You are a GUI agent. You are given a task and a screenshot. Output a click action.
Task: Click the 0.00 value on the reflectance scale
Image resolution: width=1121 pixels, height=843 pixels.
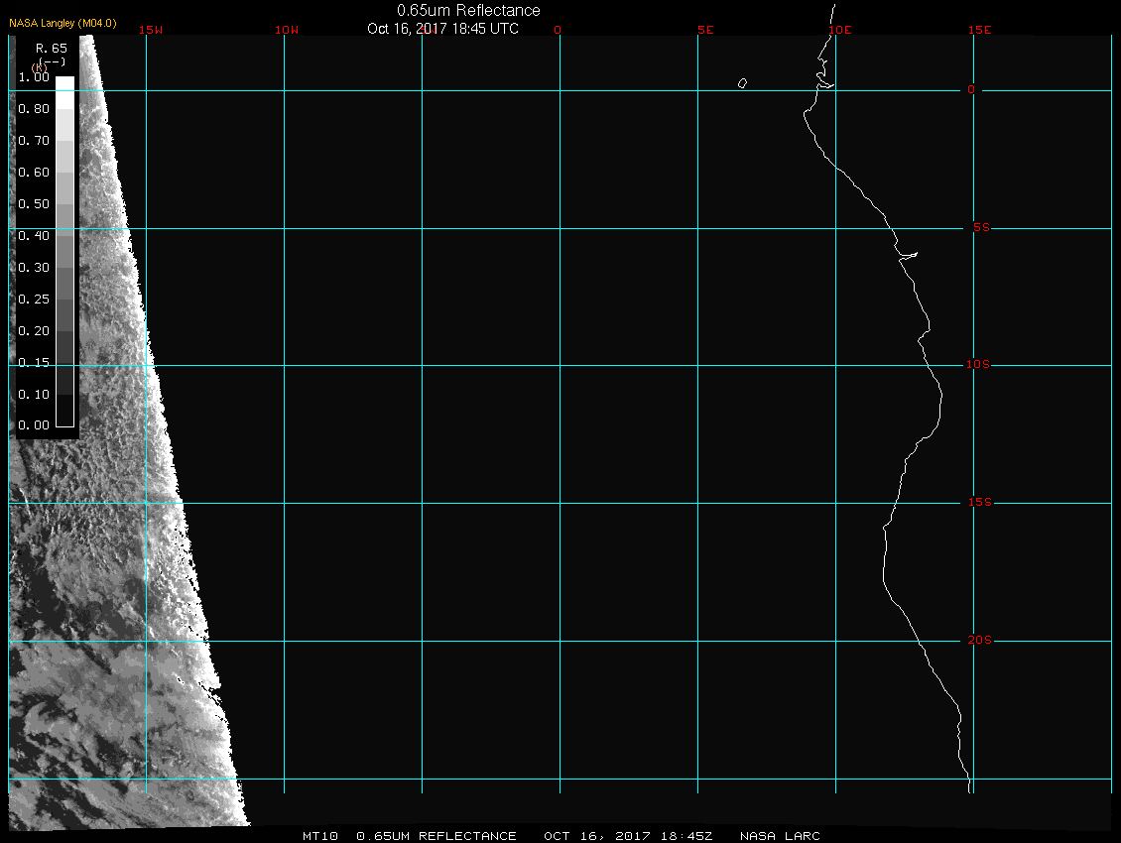34,425
